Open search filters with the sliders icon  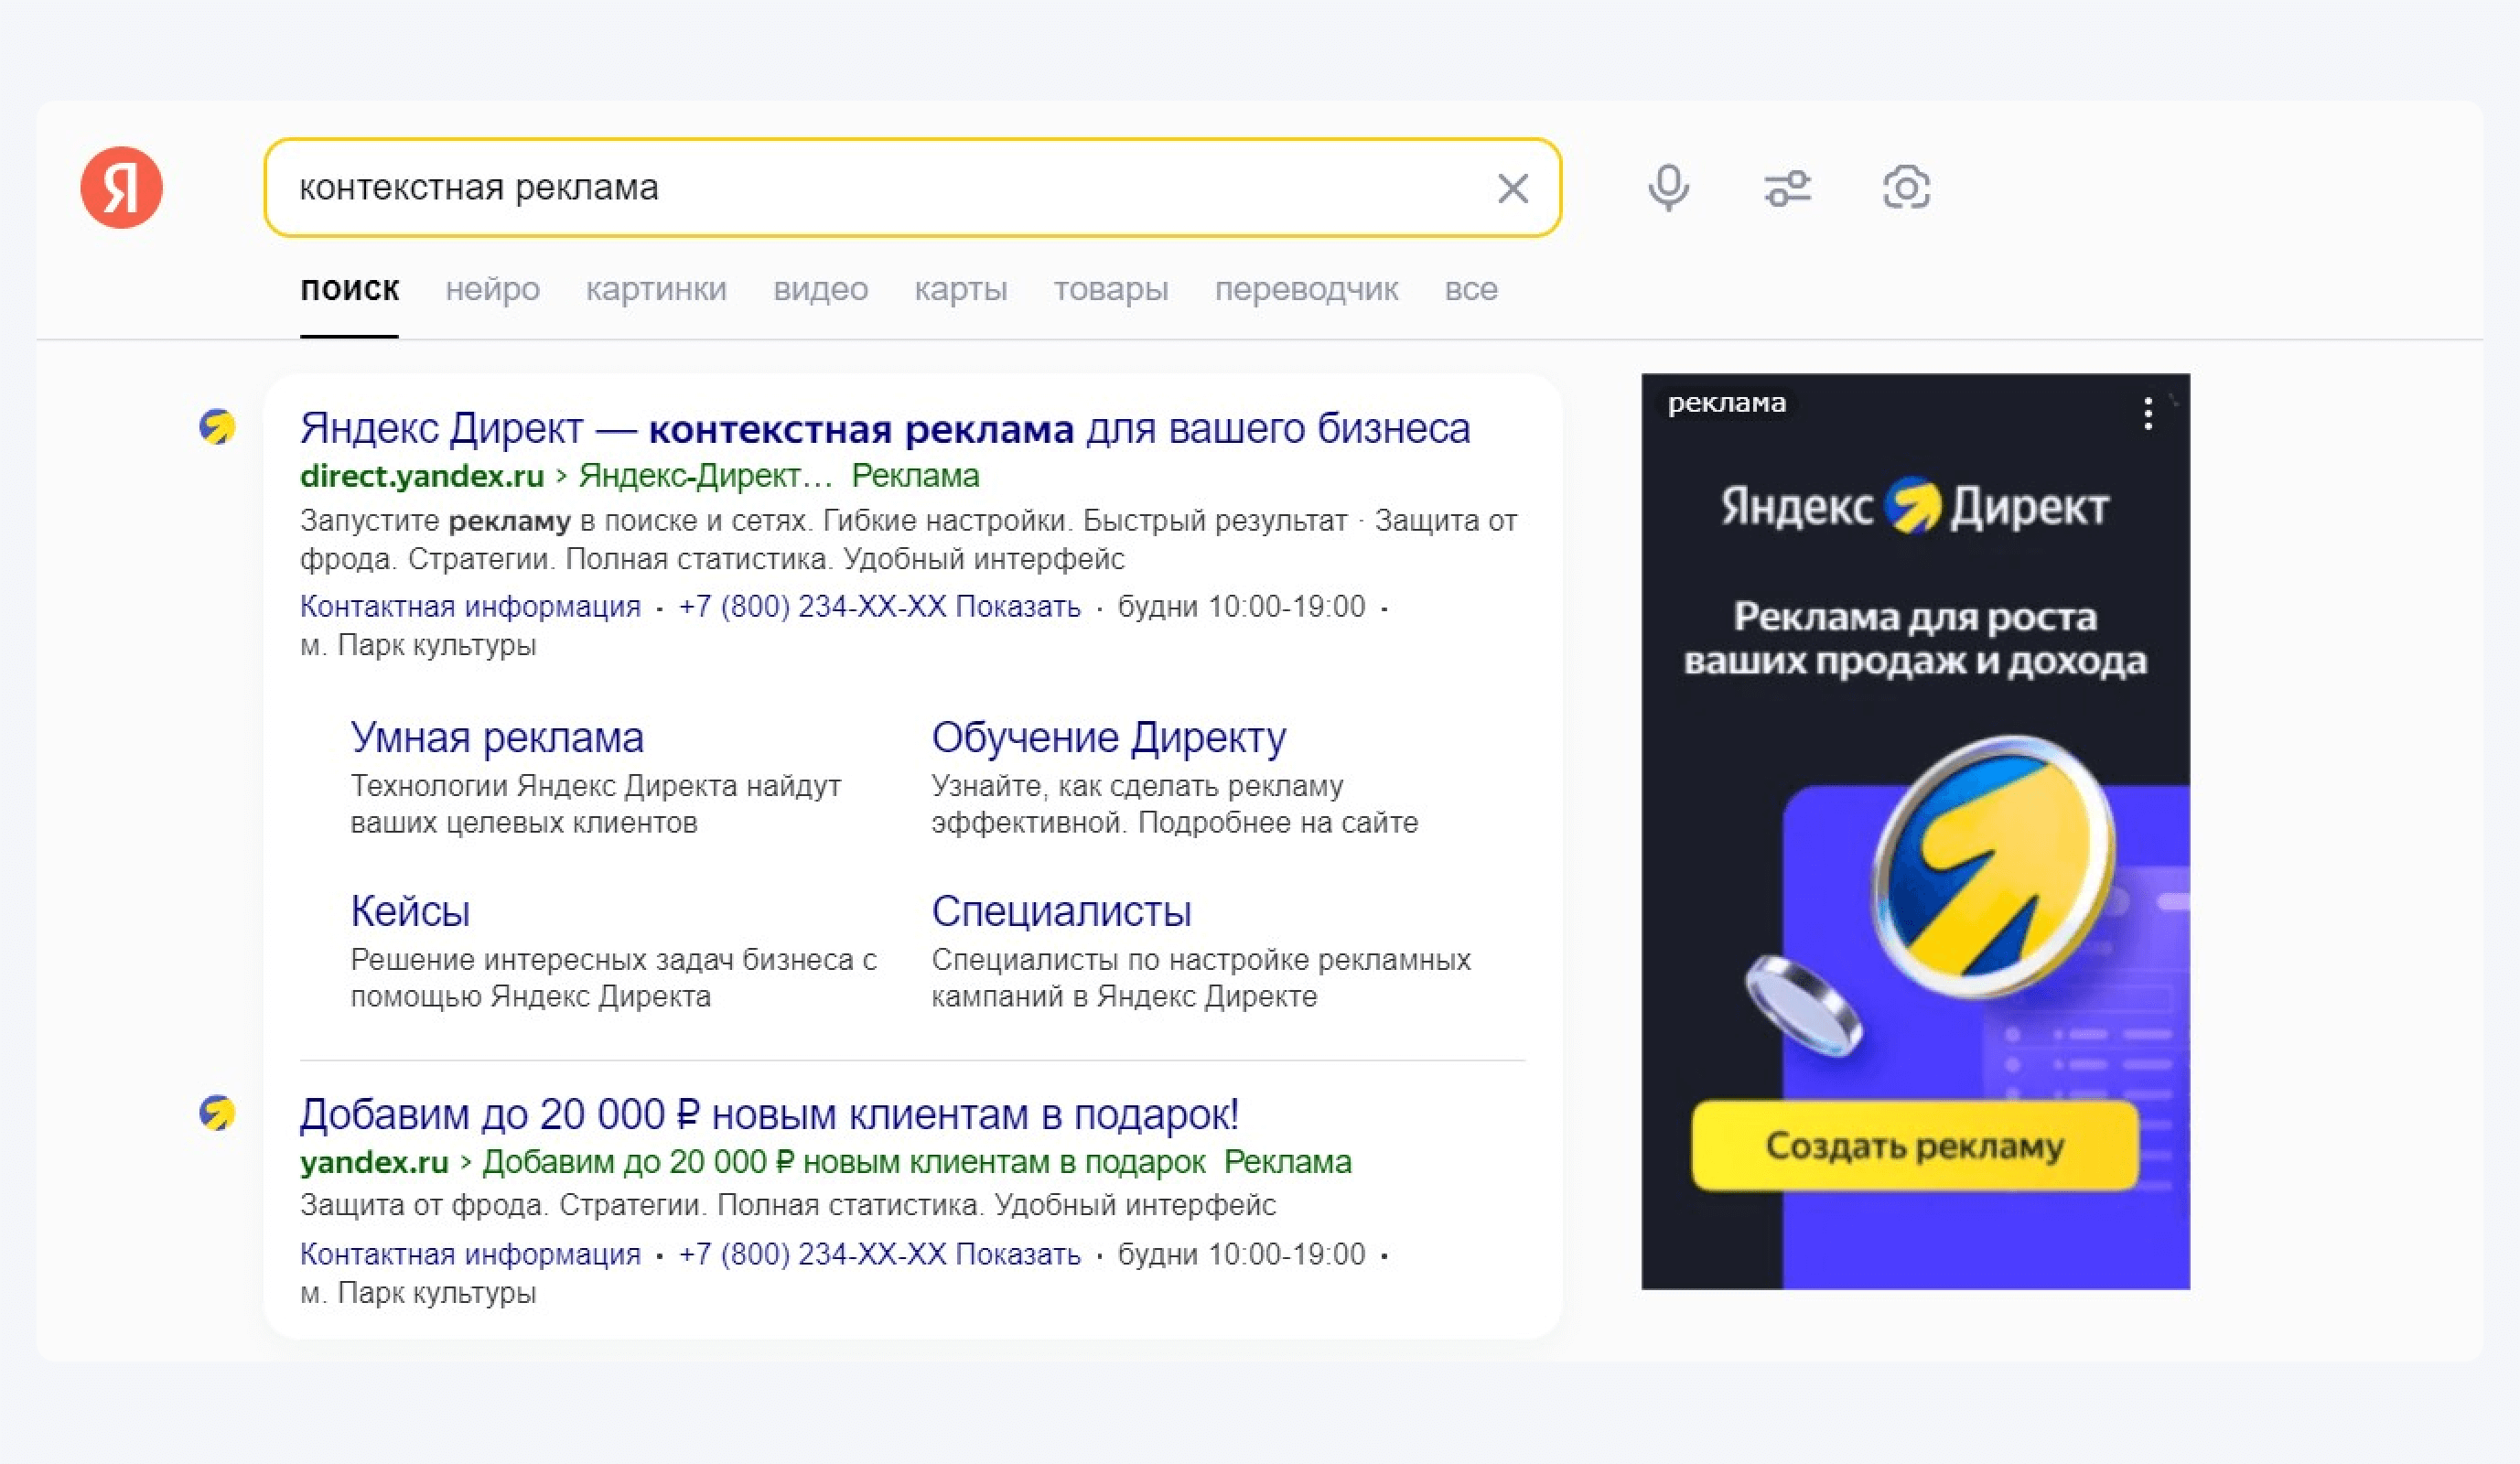[x=1788, y=188]
